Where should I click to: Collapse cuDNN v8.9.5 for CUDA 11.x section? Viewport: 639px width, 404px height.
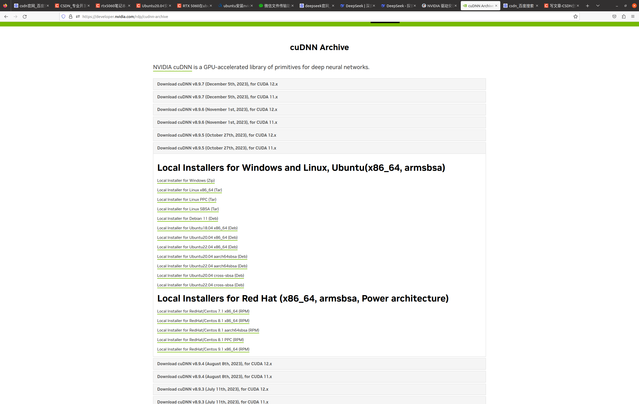tap(319, 148)
